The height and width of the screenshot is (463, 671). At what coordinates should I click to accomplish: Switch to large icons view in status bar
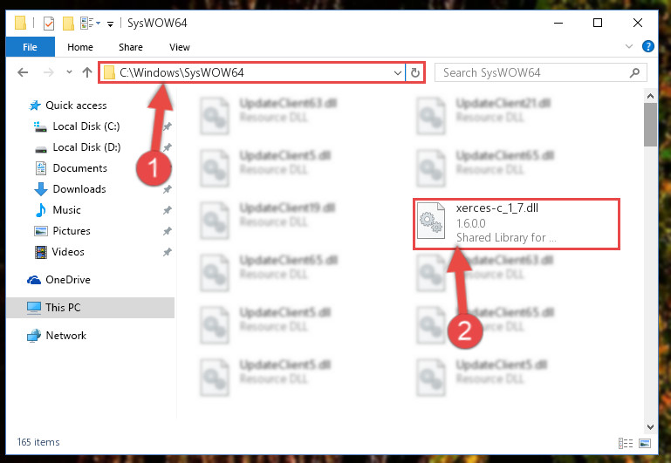645,443
